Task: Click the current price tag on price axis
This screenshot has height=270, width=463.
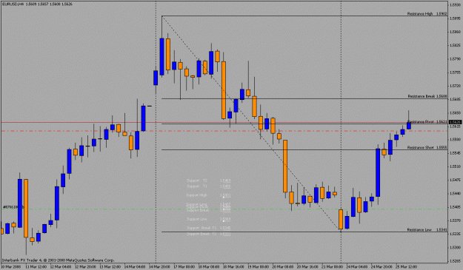Action: click(x=455, y=122)
